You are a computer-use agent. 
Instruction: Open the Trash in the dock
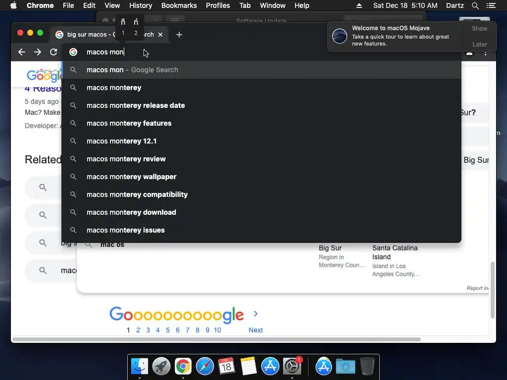pyautogui.click(x=367, y=367)
